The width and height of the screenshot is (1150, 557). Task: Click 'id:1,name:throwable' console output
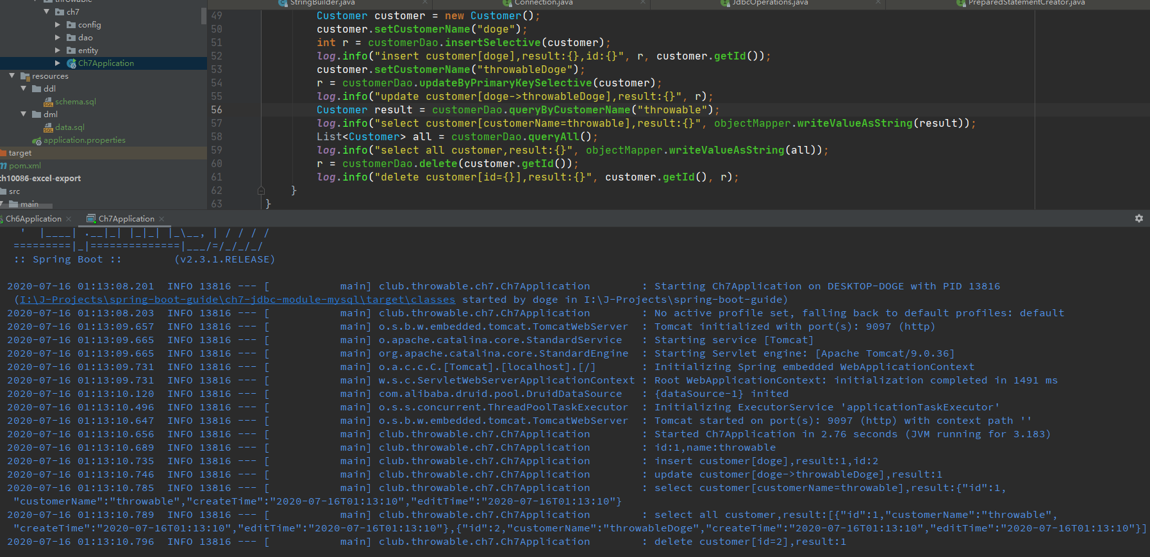click(x=715, y=448)
